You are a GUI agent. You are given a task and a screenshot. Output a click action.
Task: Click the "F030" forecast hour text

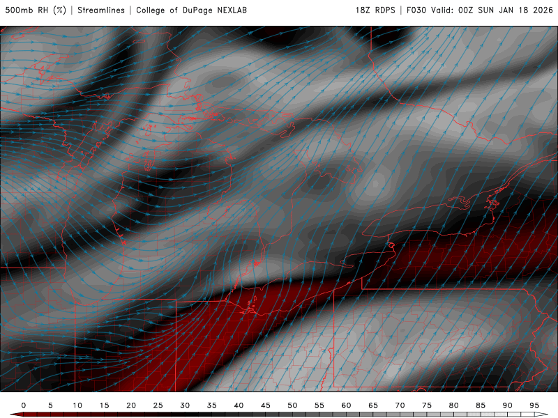[x=416, y=10]
